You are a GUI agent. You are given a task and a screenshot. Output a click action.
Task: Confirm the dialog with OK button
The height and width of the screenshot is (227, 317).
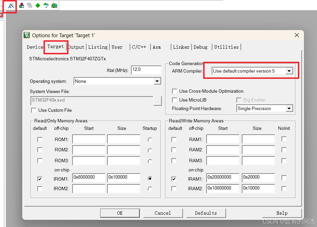click(120, 213)
